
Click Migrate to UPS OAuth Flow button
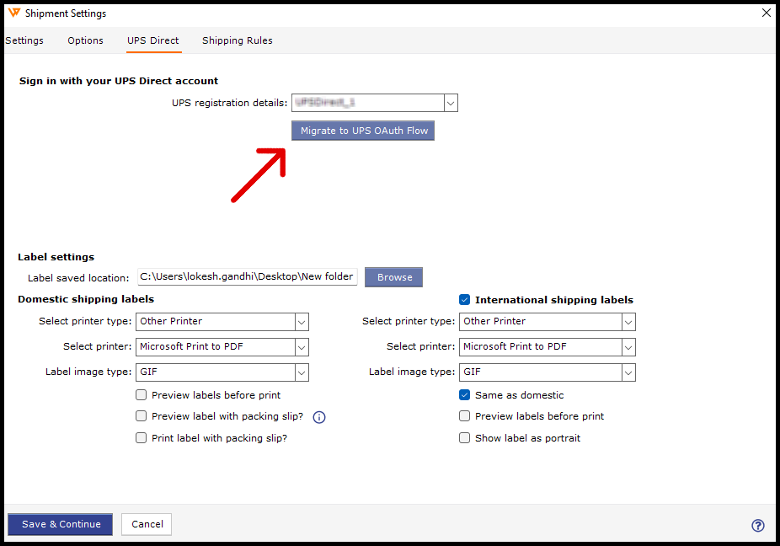(x=363, y=131)
